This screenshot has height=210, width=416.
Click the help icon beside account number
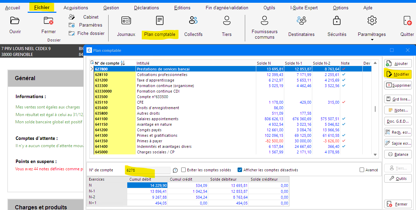pyautogui.click(x=175, y=170)
